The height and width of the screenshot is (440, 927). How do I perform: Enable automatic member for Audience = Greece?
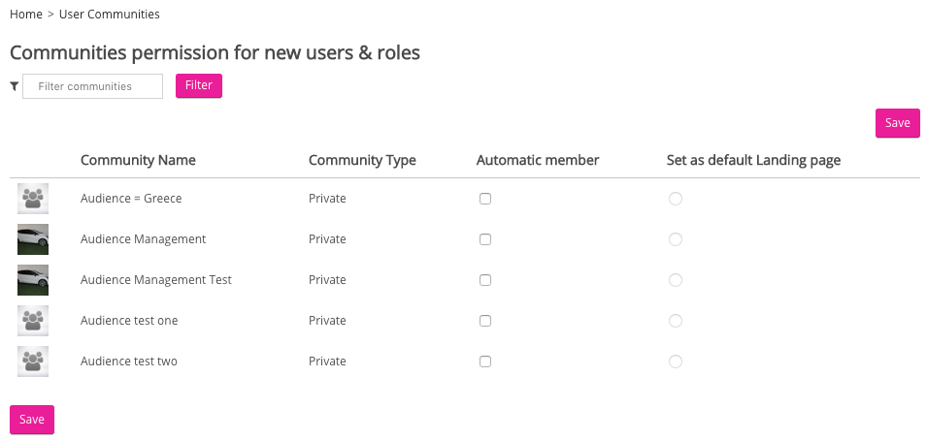(485, 199)
